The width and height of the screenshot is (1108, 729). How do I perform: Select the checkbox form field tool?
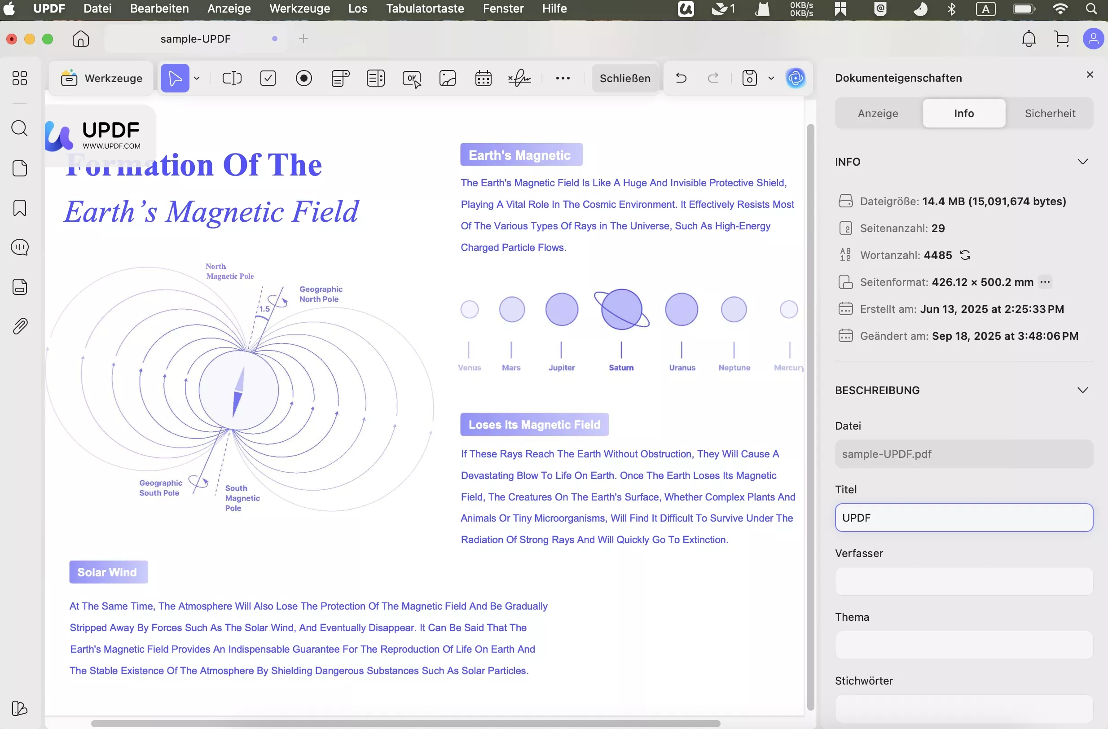[268, 78]
